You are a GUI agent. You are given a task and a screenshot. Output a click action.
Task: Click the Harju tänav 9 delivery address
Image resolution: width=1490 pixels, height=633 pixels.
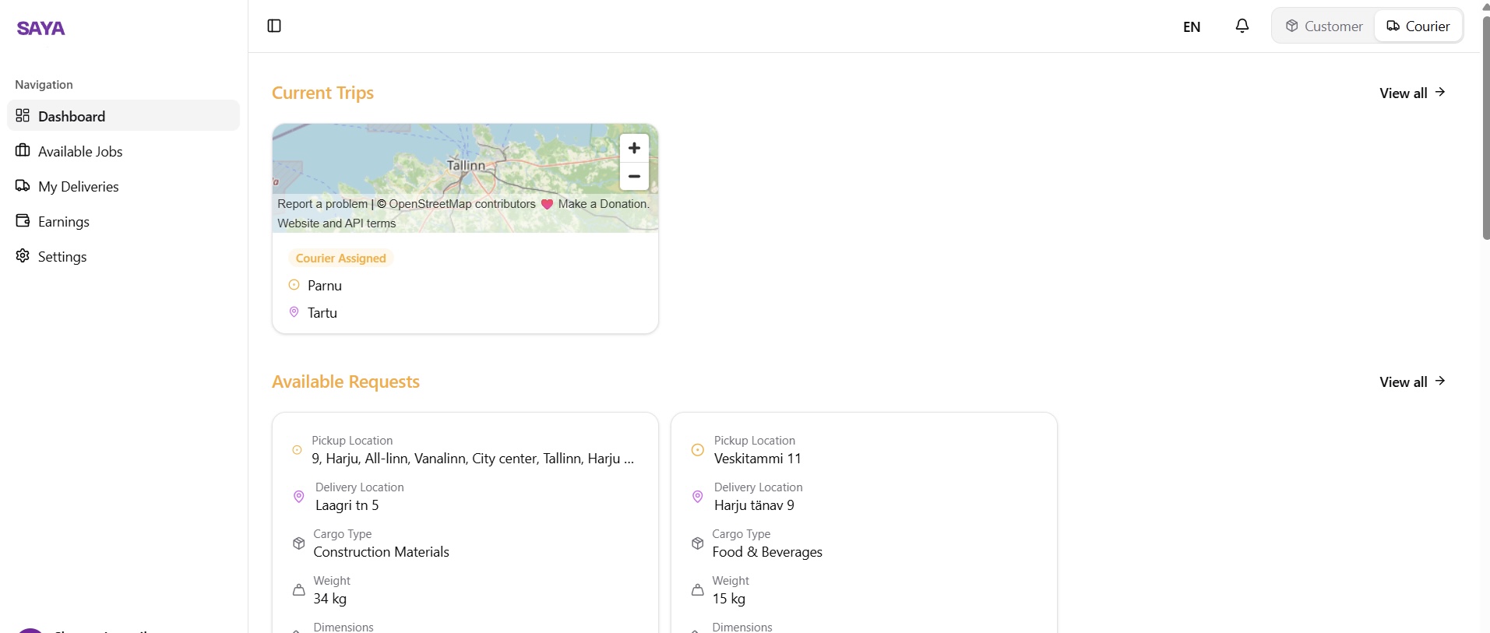point(754,505)
